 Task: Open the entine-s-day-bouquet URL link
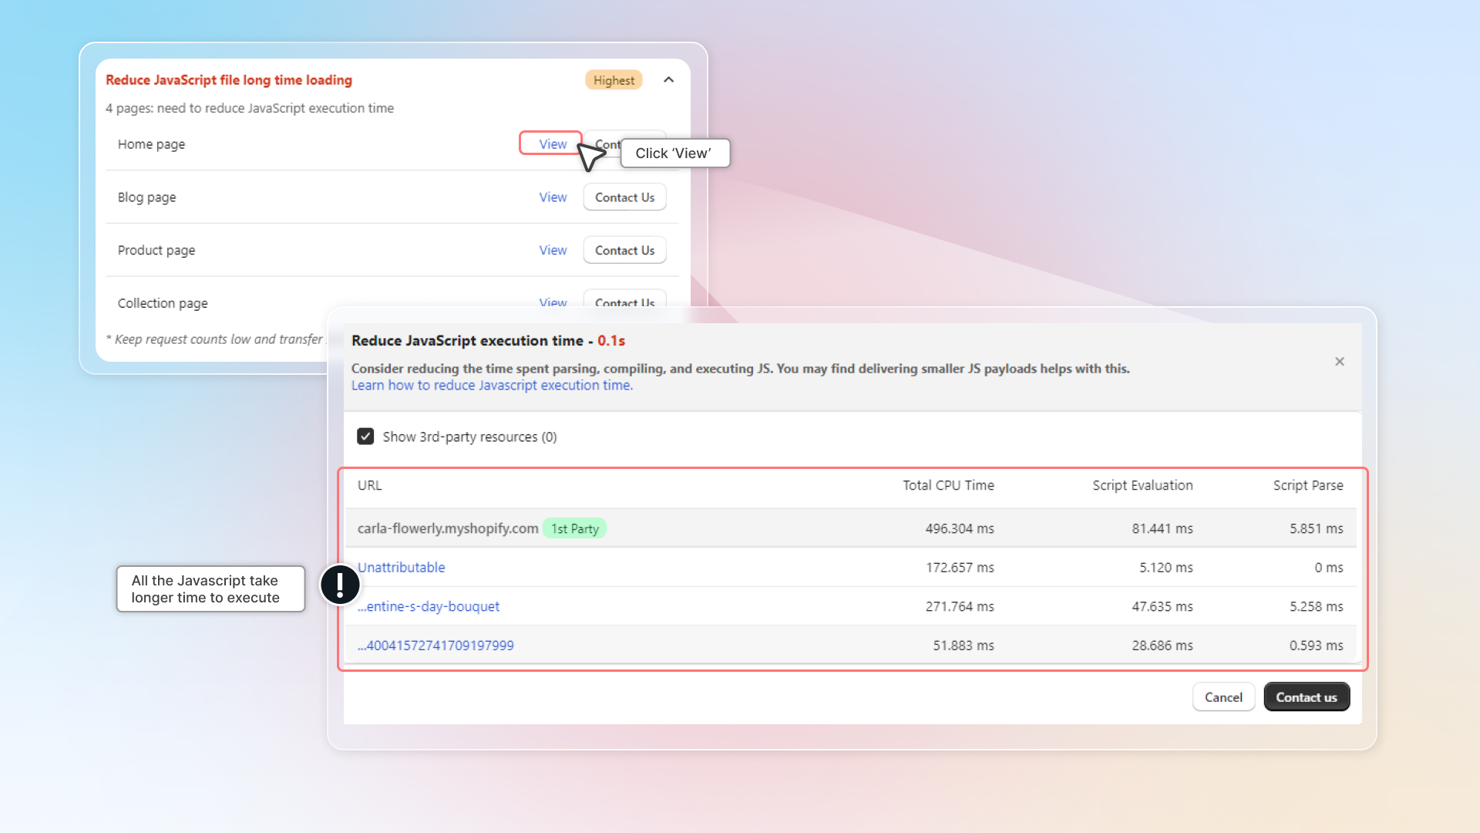pos(429,607)
